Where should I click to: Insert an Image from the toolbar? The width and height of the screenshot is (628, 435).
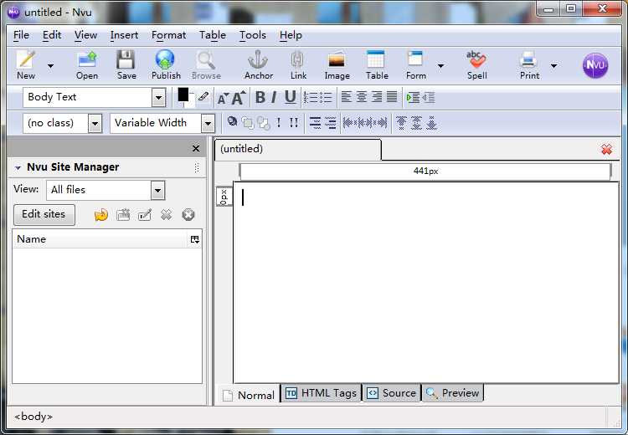pyautogui.click(x=337, y=64)
